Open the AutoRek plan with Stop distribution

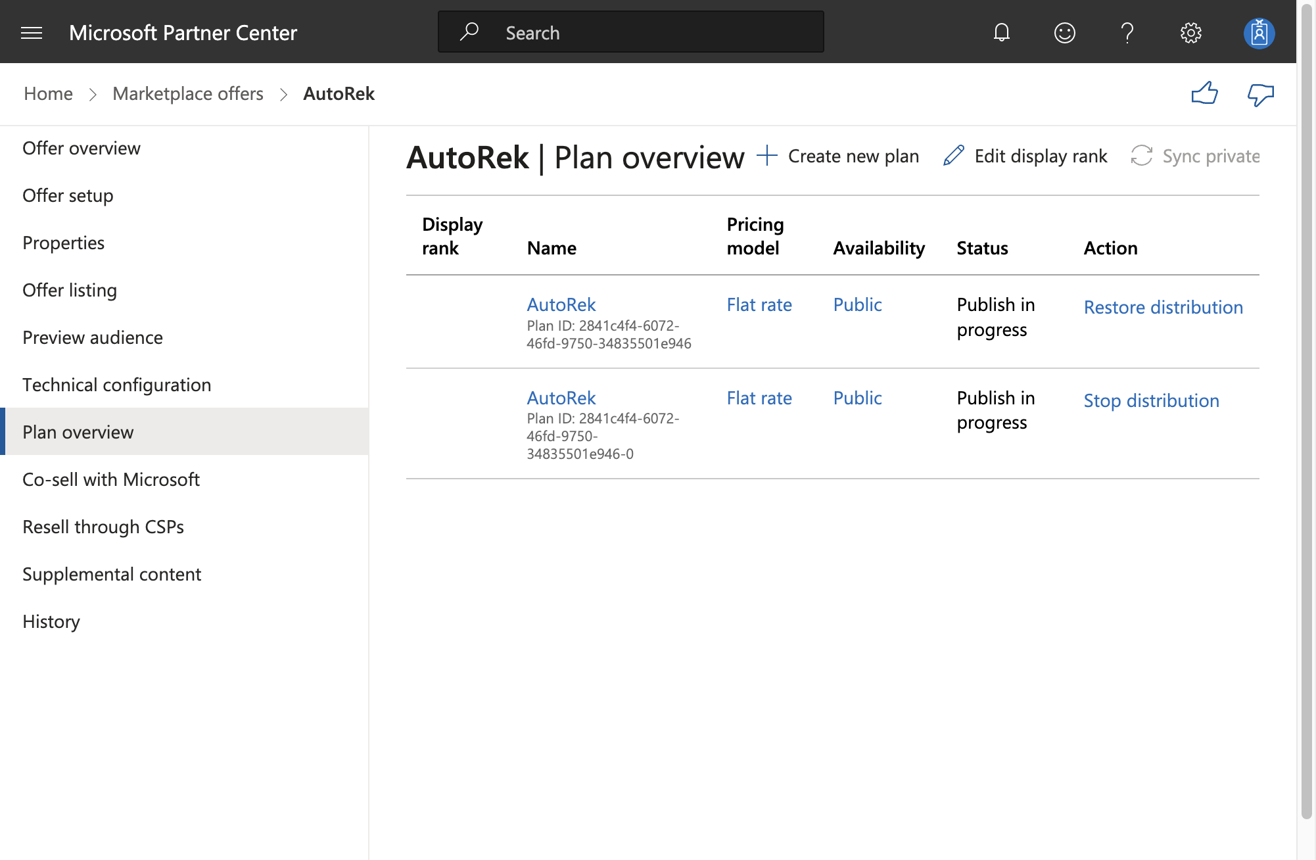pos(561,398)
